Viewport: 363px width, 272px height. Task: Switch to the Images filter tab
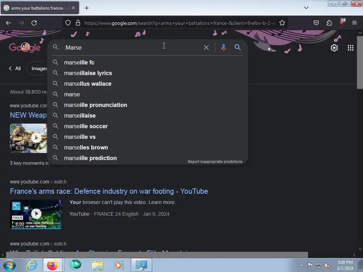(38, 68)
